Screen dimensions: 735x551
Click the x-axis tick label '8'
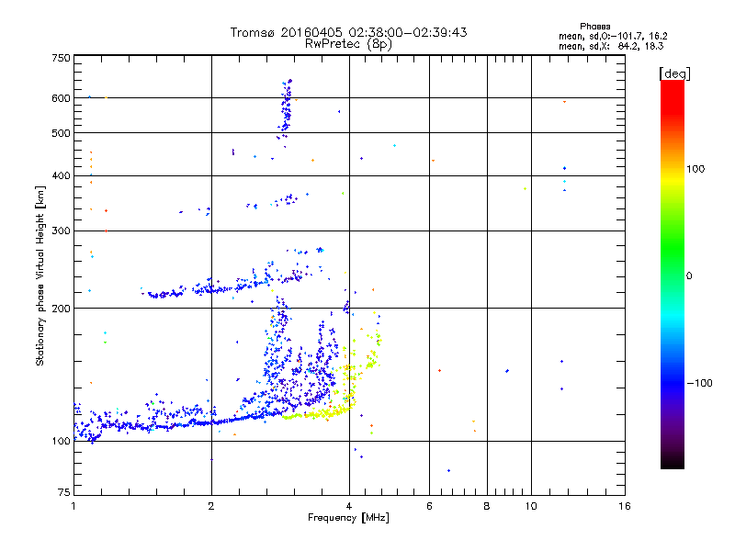(487, 506)
